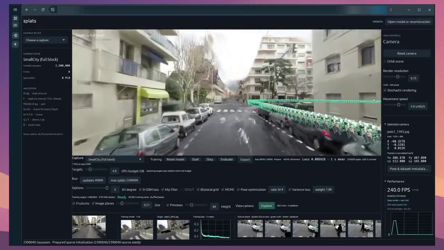Open the history clock icon in sidebar
The image size is (444, 250).
coord(15,35)
